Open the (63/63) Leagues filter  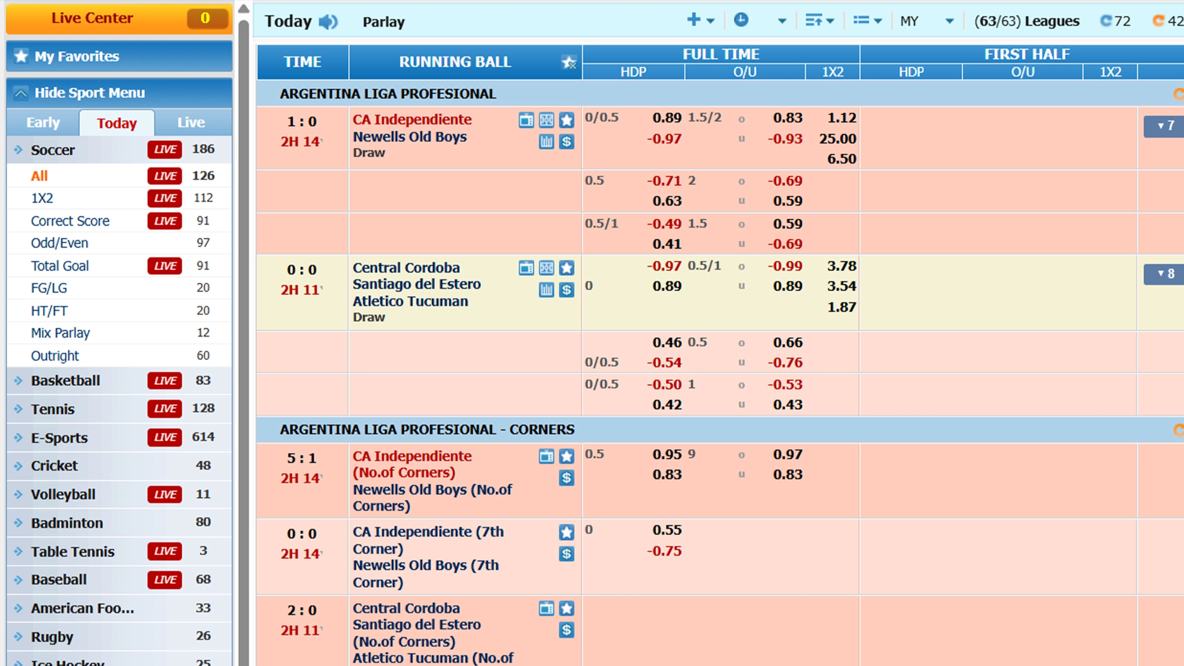(x=1026, y=21)
